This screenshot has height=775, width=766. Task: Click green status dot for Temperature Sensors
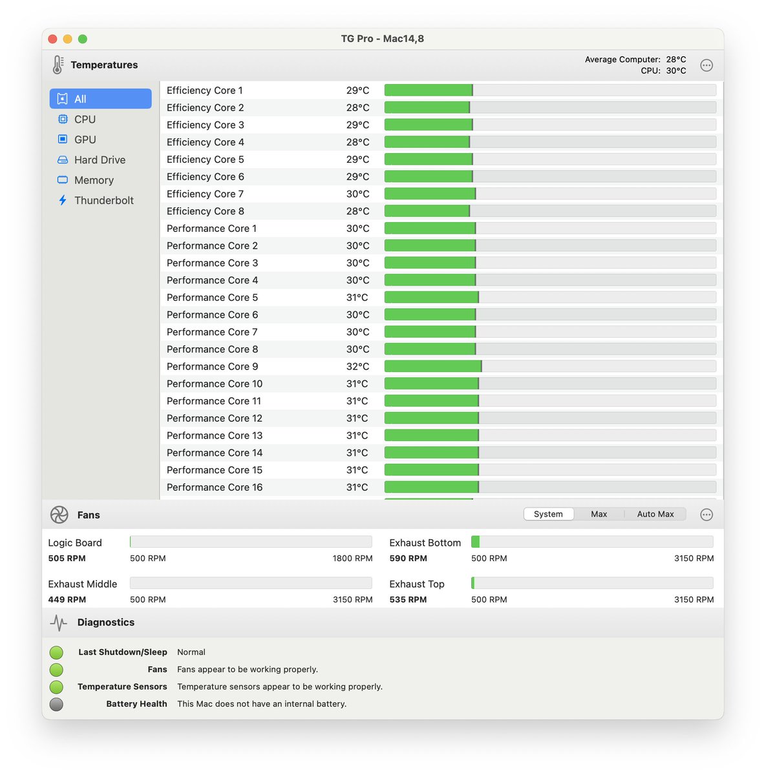(x=57, y=687)
